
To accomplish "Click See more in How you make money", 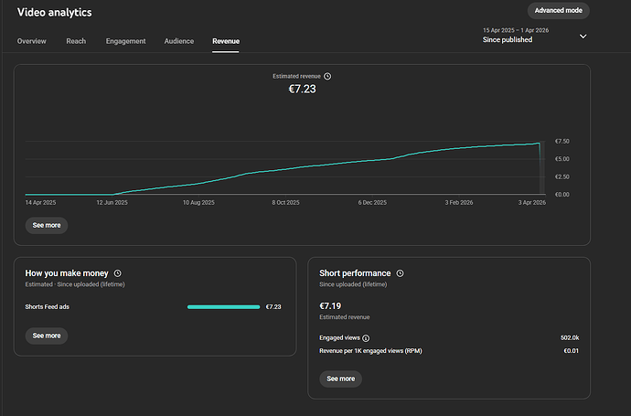I will click(47, 336).
